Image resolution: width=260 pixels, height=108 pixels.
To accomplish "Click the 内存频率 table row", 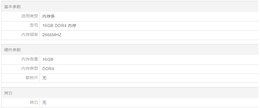I will (x=130, y=35).
